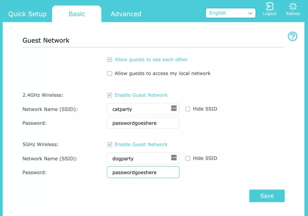
Task: Select the Basic tab
Action: (77, 14)
